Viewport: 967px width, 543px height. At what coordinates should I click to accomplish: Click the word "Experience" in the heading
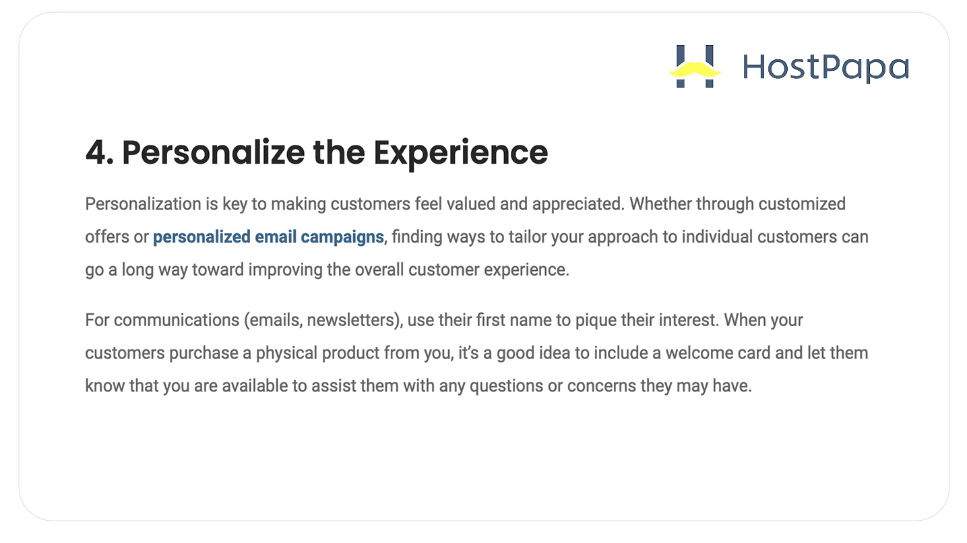pos(461,152)
